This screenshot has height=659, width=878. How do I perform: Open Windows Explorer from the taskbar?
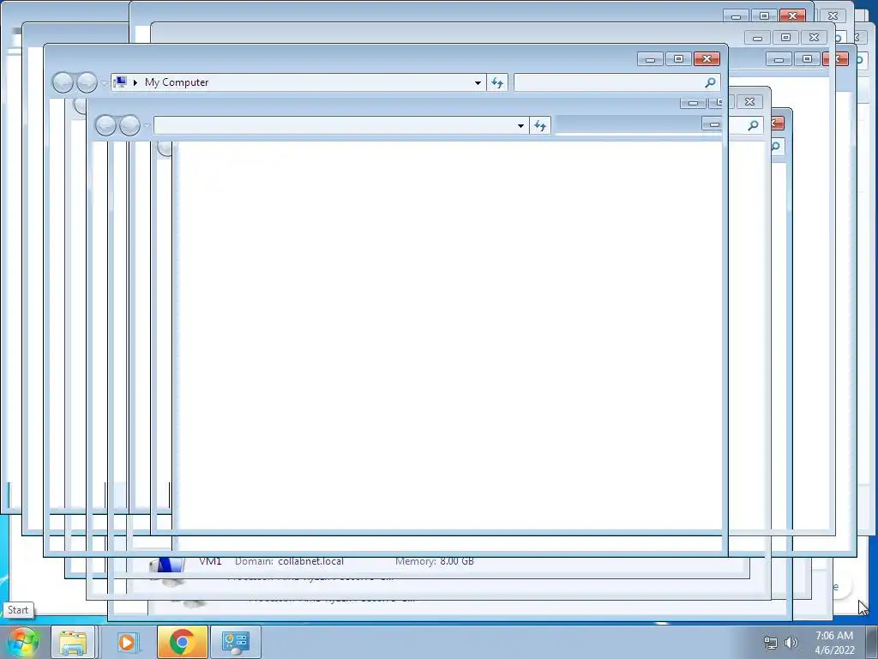[73, 642]
